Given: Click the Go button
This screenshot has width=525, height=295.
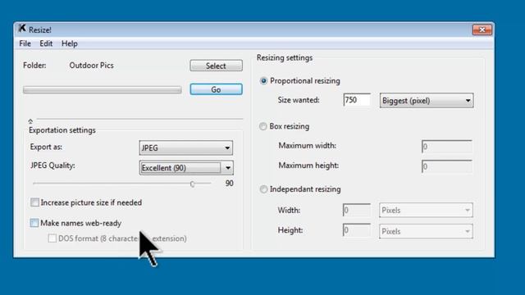Looking at the screenshot, I should point(216,89).
